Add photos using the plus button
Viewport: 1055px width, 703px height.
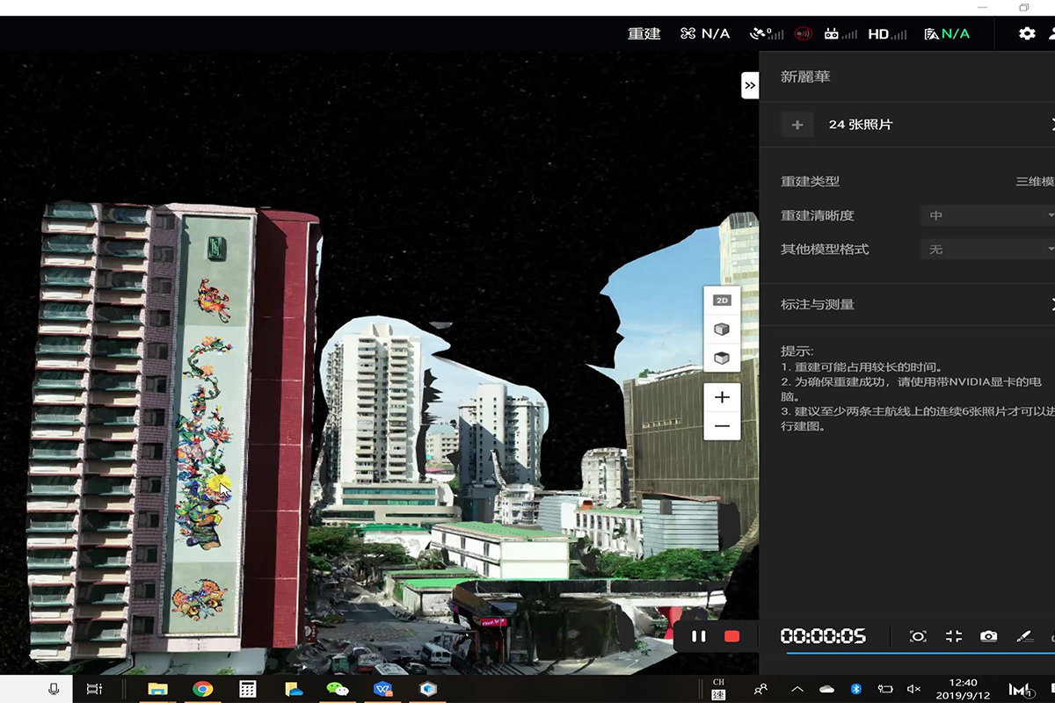tap(797, 125)
